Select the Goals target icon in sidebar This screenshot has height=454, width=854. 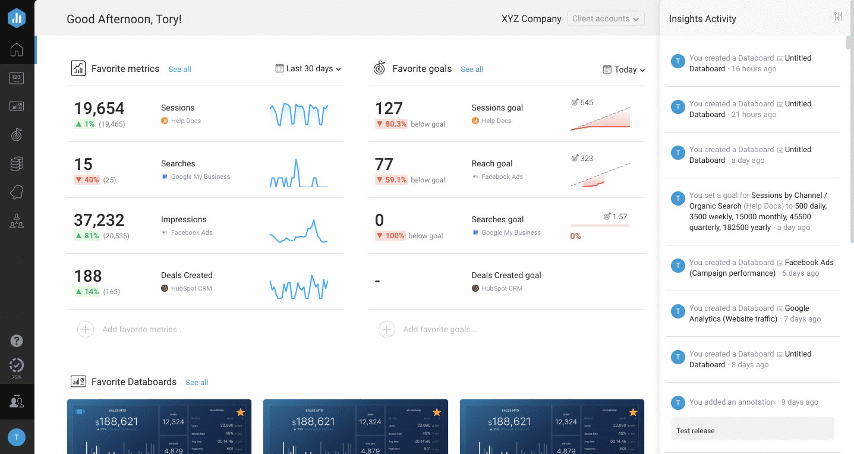17,135
